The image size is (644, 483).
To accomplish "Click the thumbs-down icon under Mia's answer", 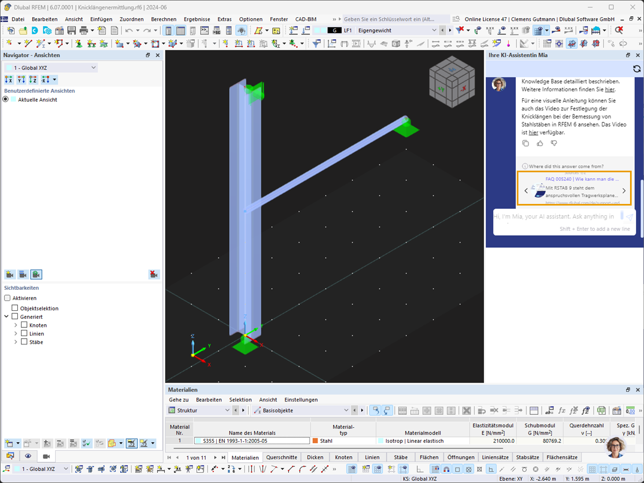I will click(x=554, y=143).
